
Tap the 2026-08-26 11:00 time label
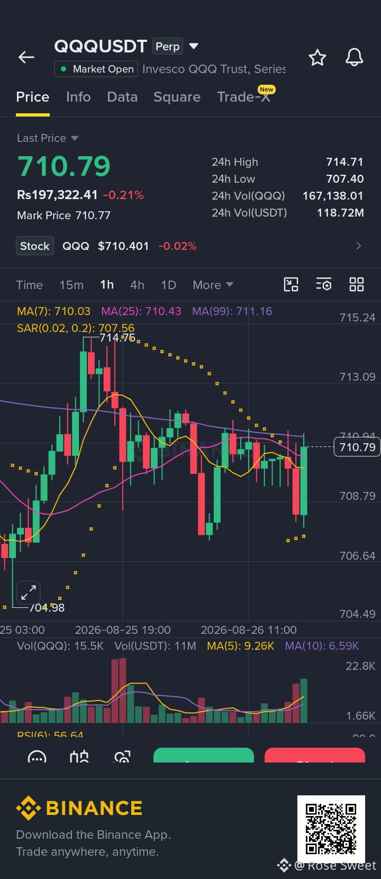(249, 630)
